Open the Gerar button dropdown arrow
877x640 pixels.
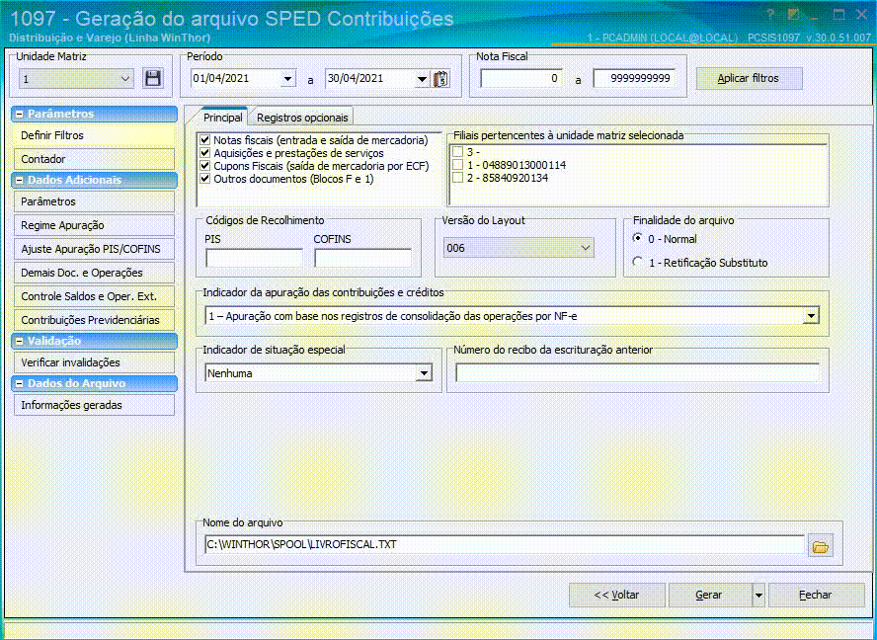[x=758, y=596]
